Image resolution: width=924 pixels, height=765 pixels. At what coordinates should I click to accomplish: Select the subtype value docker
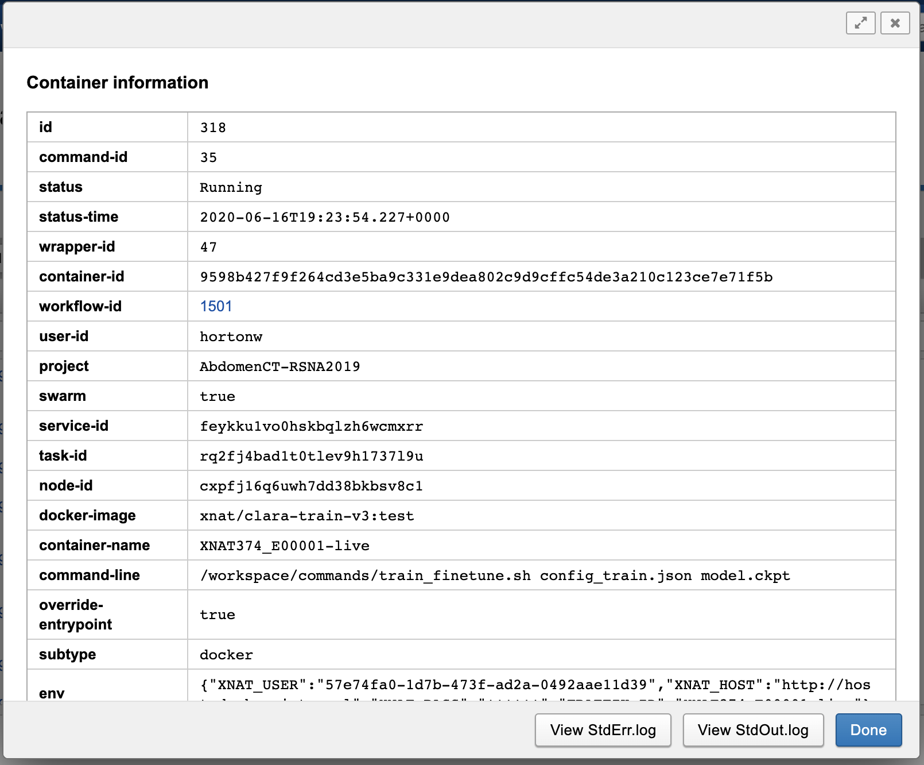tap(226, 655)
